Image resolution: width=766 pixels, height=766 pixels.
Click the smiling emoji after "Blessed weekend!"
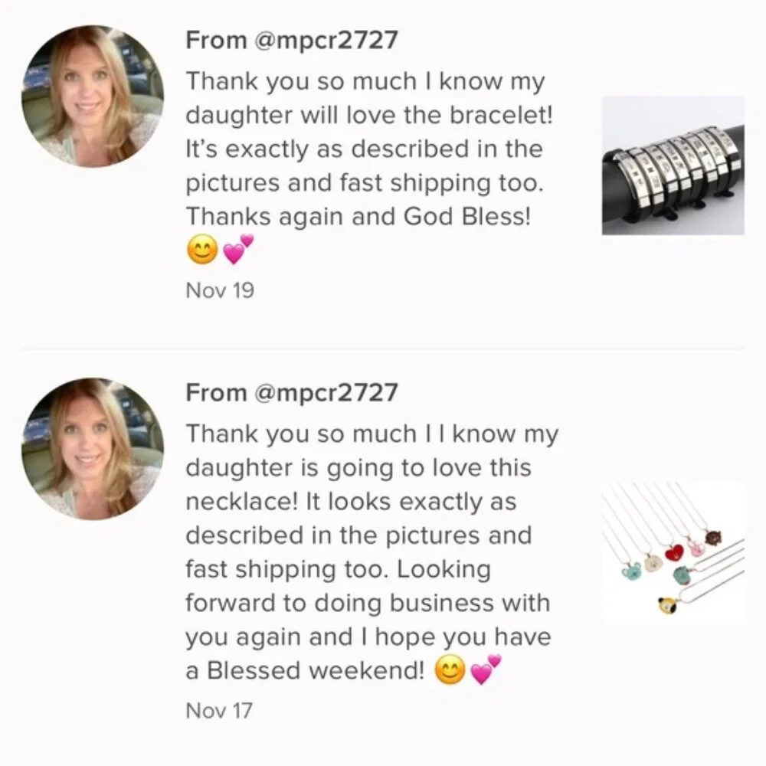(450, 672)
